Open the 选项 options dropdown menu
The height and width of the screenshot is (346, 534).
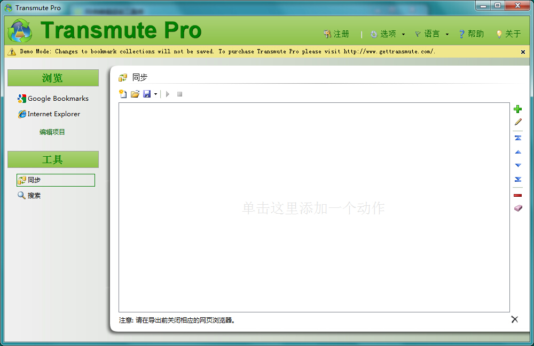(x=388, y=34)
